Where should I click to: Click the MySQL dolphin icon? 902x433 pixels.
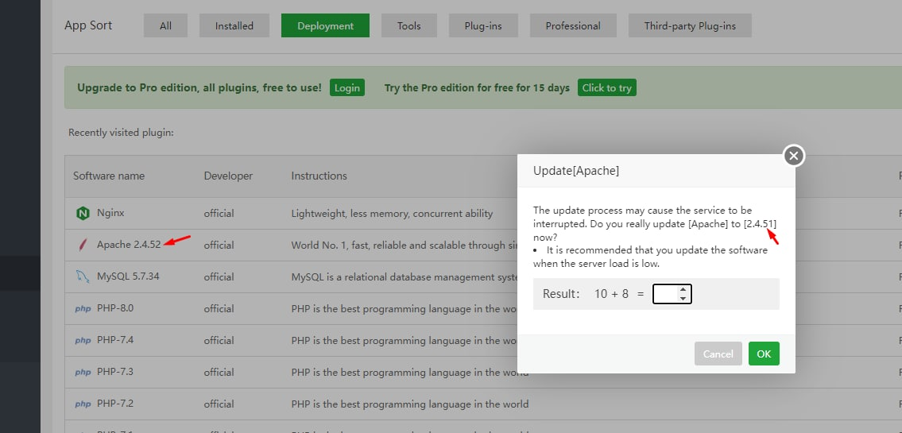pyautogui.click(x=82, y=276)
